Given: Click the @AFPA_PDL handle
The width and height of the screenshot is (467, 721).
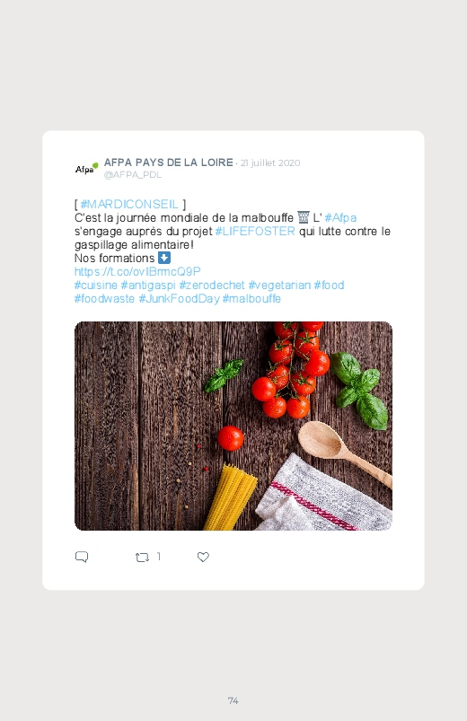Looking at the screenshot, I should coord(133,175).
